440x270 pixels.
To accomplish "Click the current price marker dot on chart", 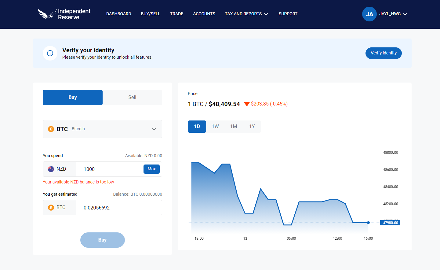I will 368,223.
